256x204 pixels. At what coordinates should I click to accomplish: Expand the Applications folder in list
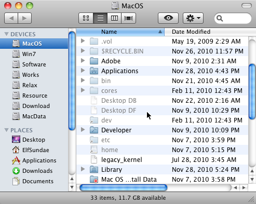coord(83,71)
